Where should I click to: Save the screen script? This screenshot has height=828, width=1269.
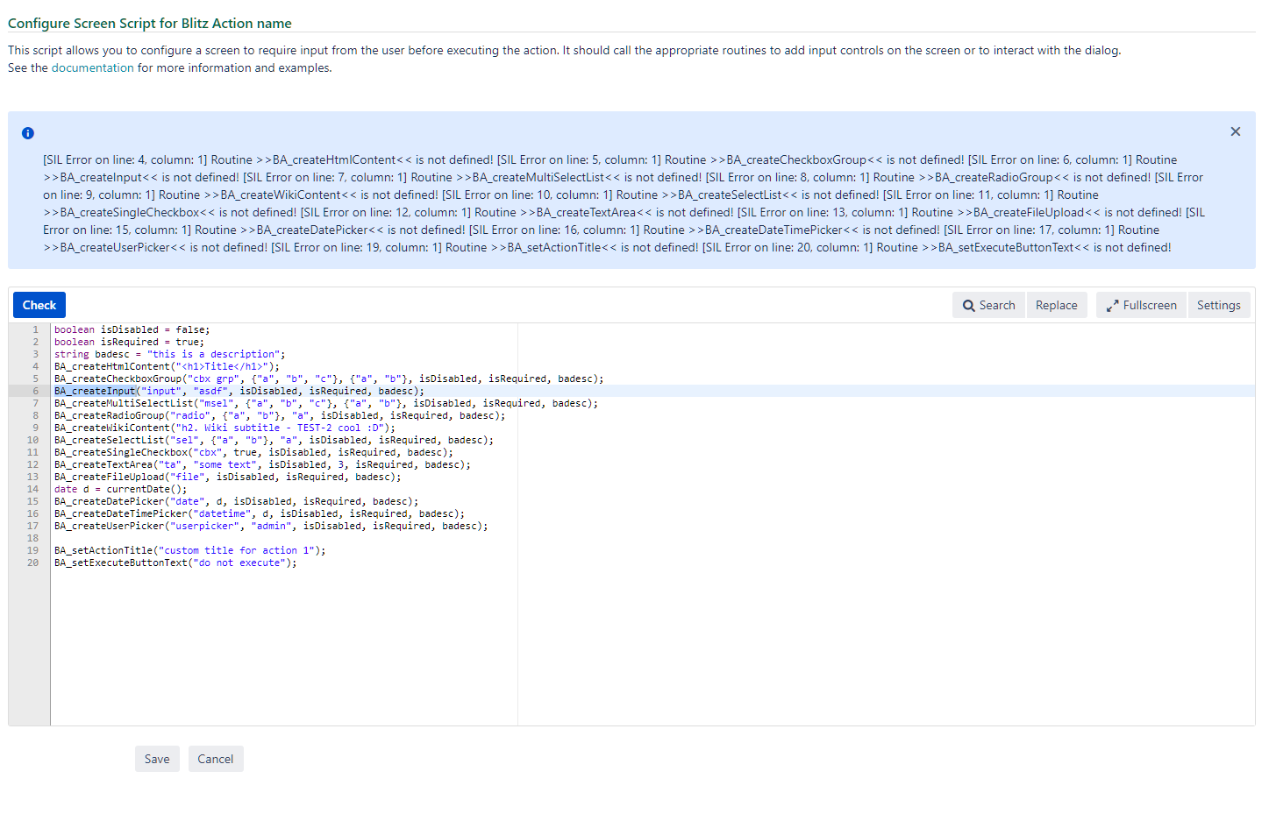(157, 759)
